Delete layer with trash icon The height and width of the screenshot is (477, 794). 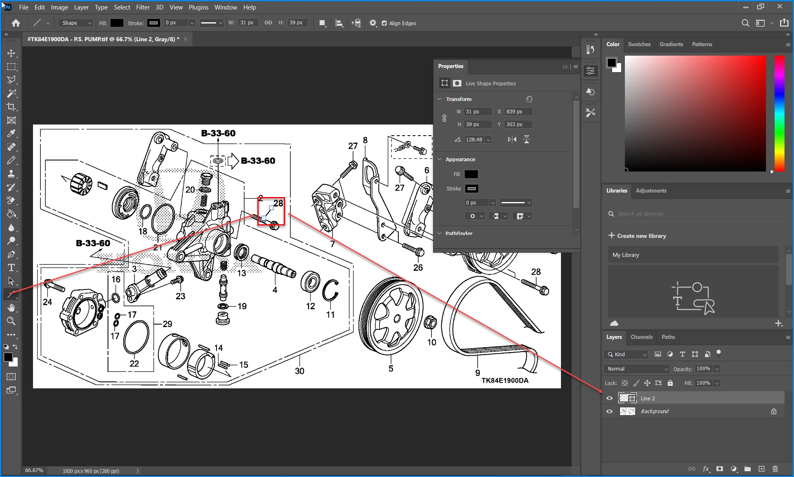pyautogui.click(x=775, y=469)
